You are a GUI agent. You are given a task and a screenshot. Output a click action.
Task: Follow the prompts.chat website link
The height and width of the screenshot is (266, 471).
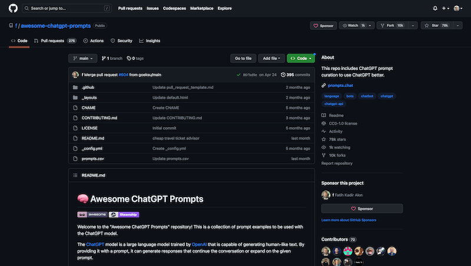pos(343,86)
